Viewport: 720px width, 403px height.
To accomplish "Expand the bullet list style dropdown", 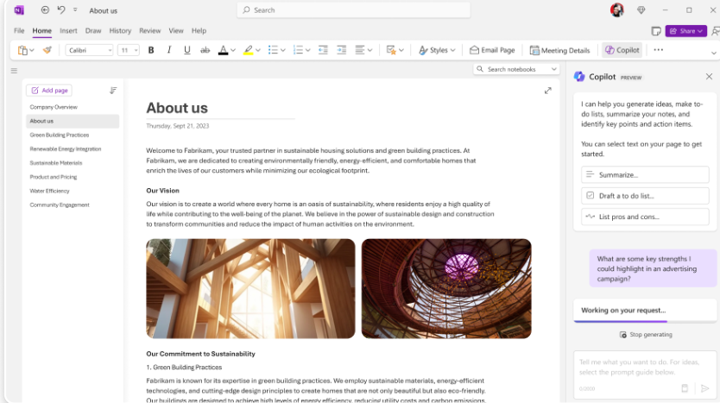I will [283, 50].
